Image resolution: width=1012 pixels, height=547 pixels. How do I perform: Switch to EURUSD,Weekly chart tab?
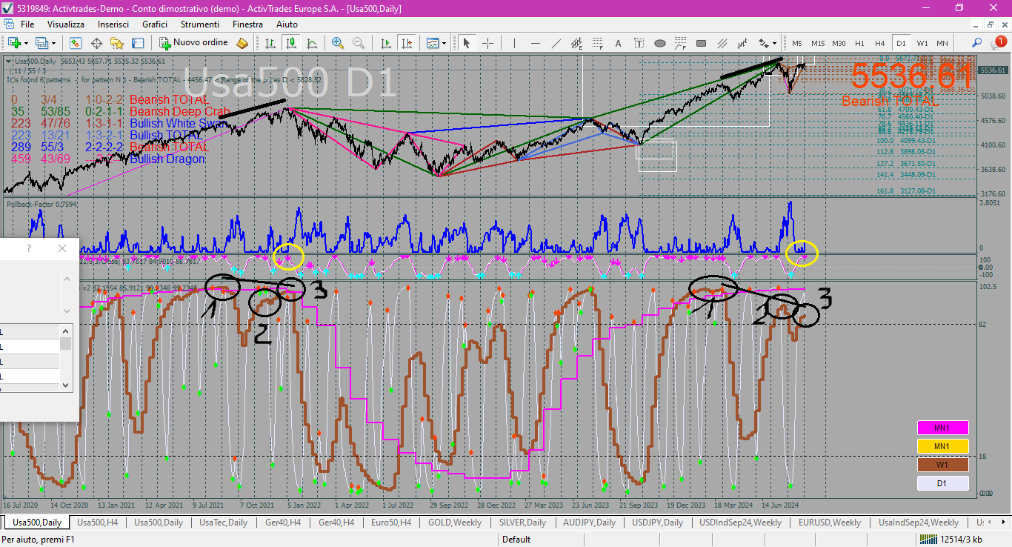(830, 523)
